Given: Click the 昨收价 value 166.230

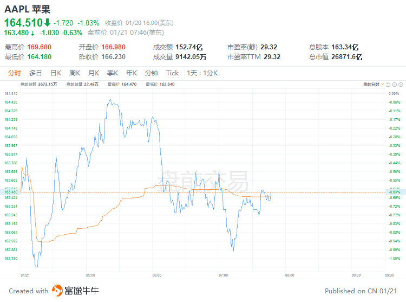Looking at the screenshot, I should coord(114,57).
